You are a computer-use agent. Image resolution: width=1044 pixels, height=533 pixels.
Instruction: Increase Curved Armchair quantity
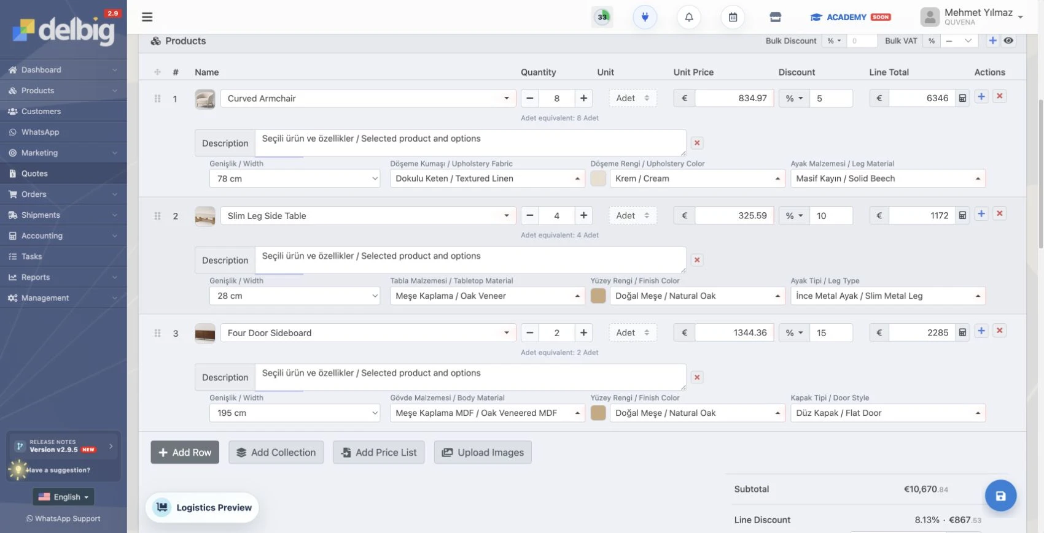tap(583, 98)
